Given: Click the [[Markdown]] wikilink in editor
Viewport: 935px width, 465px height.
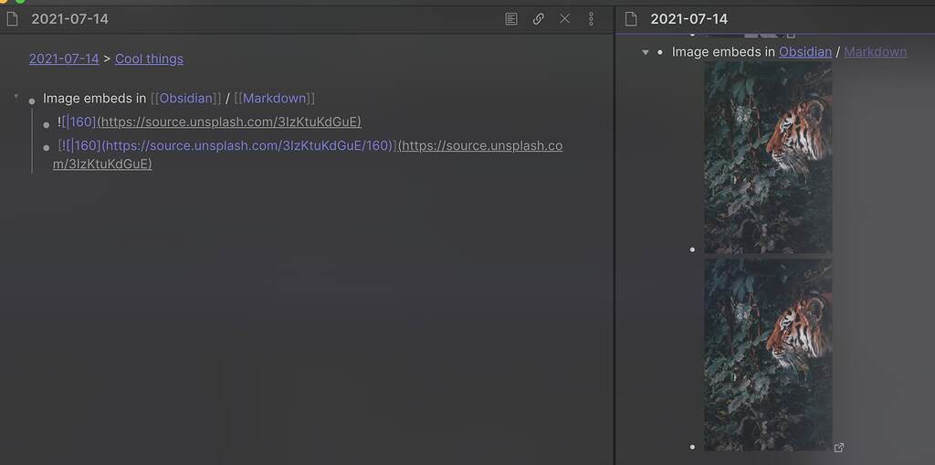Looking at the screenshot, I should click(x=274, y=98).
